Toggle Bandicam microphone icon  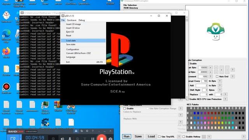[x=70, y=138]
